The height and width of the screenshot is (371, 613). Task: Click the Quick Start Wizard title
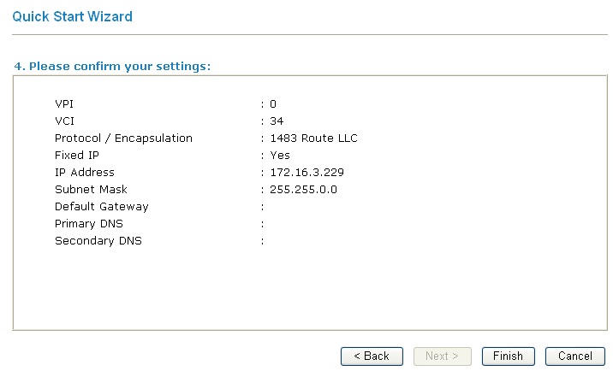(x=73, y=16)
